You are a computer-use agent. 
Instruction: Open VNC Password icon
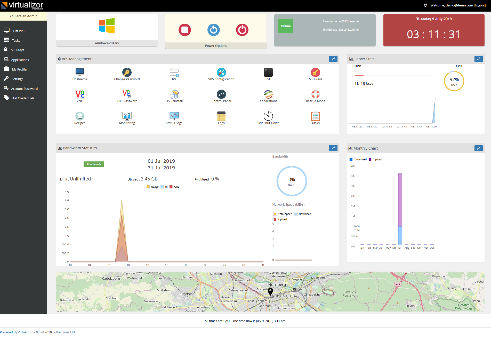click(x=127, y=94)
